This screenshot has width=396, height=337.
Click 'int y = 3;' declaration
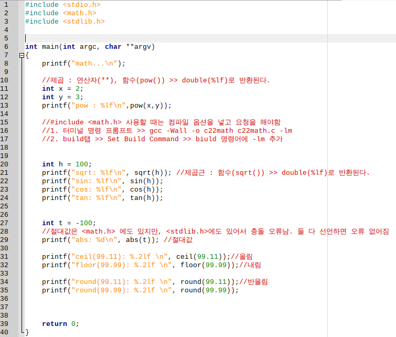coord(62,97)
